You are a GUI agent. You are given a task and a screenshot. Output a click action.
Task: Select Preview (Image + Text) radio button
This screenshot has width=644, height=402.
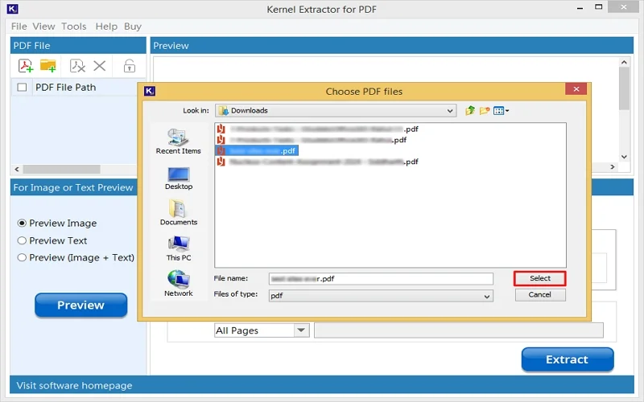22,257
